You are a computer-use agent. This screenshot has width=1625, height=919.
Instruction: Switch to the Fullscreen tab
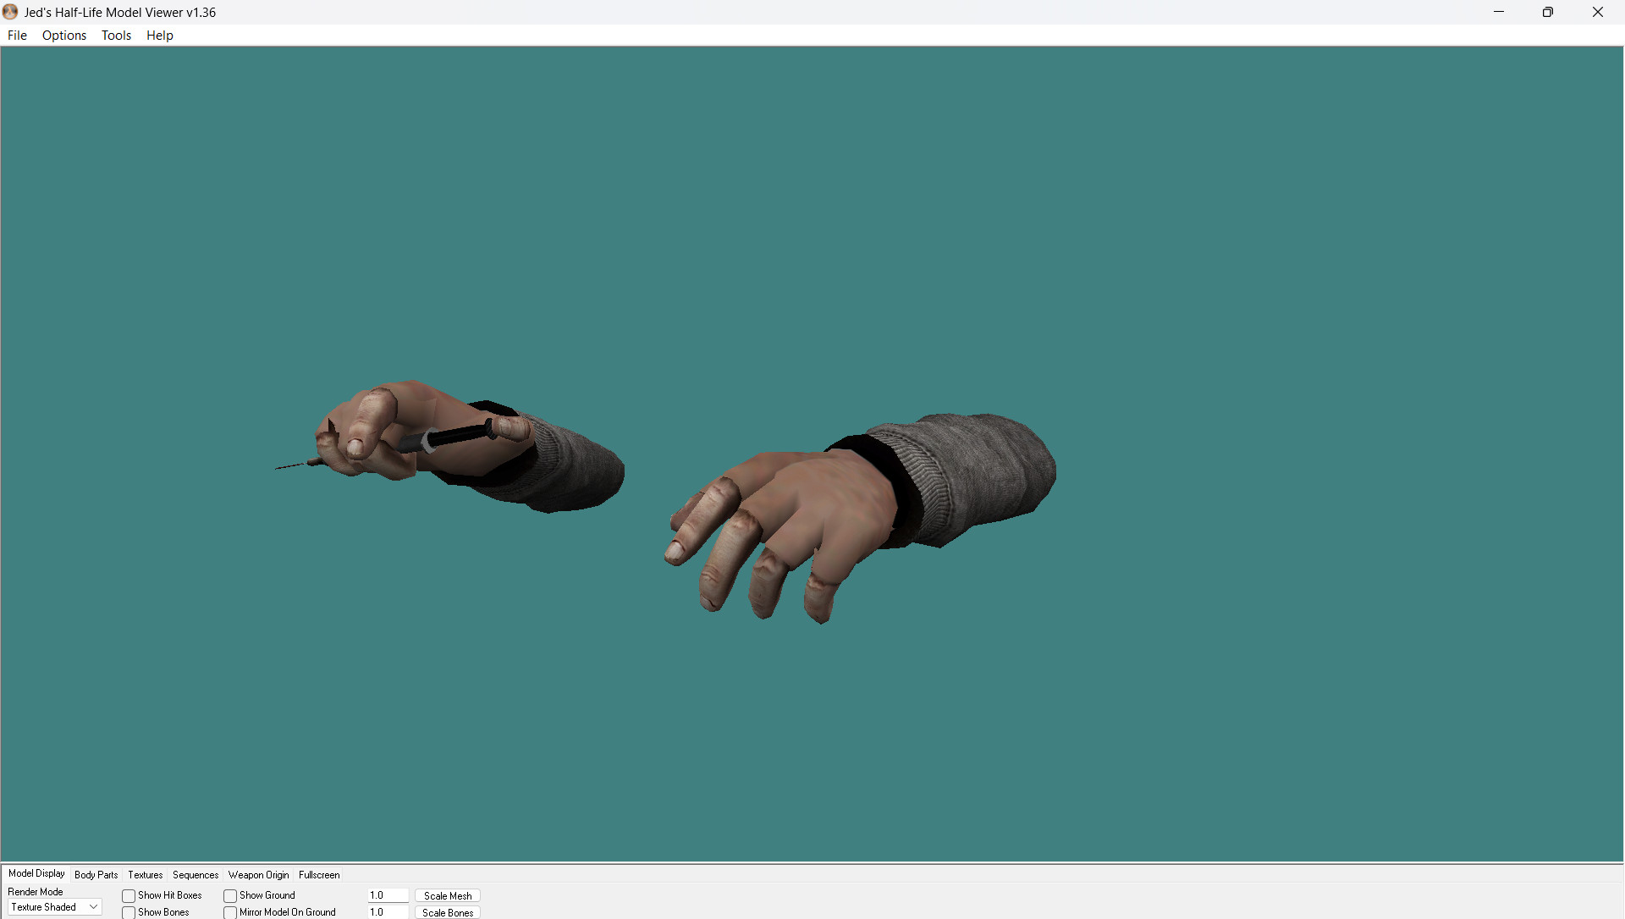[319, 875]
